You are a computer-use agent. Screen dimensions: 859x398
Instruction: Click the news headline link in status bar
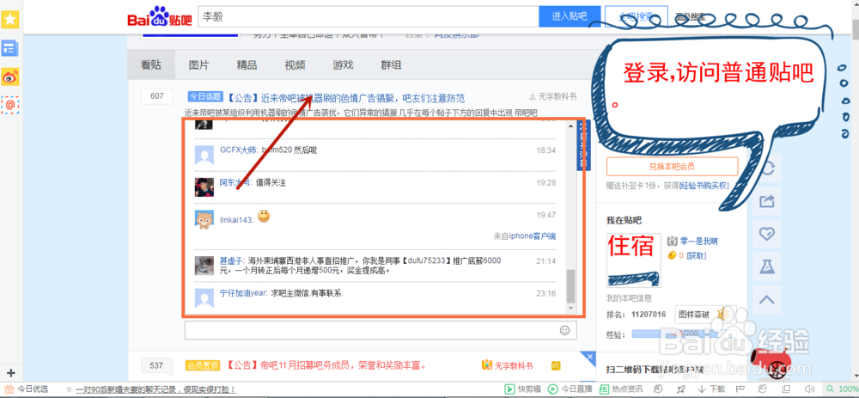pos(156,389)
